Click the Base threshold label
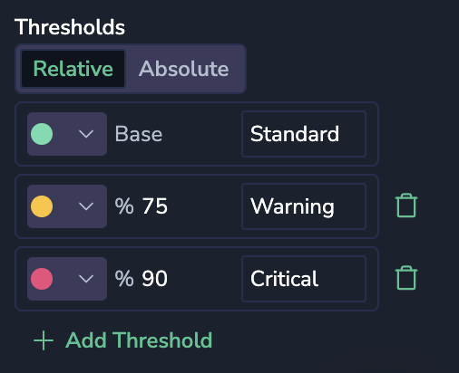 [139, 134]
